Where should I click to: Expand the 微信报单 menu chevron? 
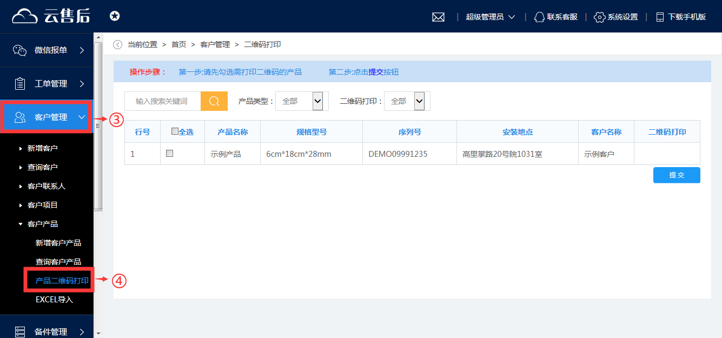coord(82,50)
